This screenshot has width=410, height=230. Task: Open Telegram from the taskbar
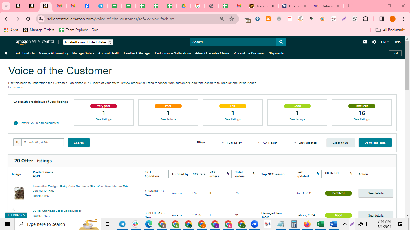(x=122, y=224)
